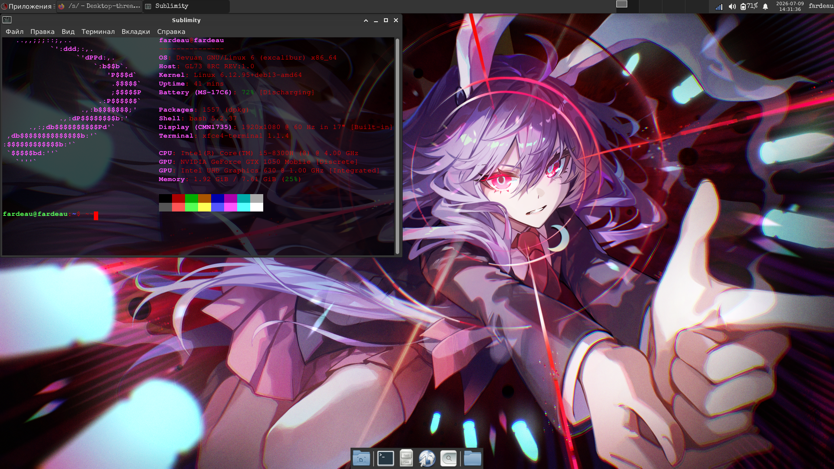Open the application finder magnifier icon
This screenshot has height=469, width=834.
448,458
